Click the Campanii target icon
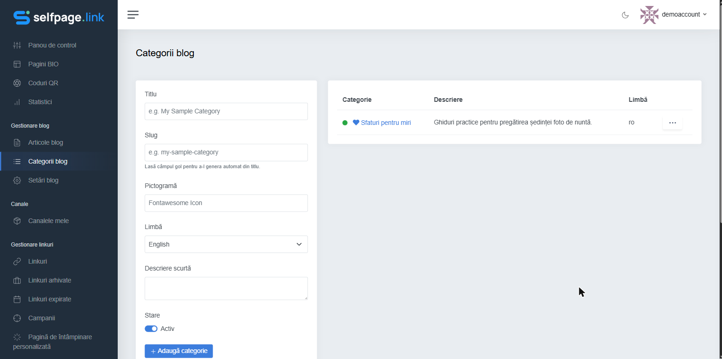The height and width of the screenshot is (359, 722). tap(17, 318)
